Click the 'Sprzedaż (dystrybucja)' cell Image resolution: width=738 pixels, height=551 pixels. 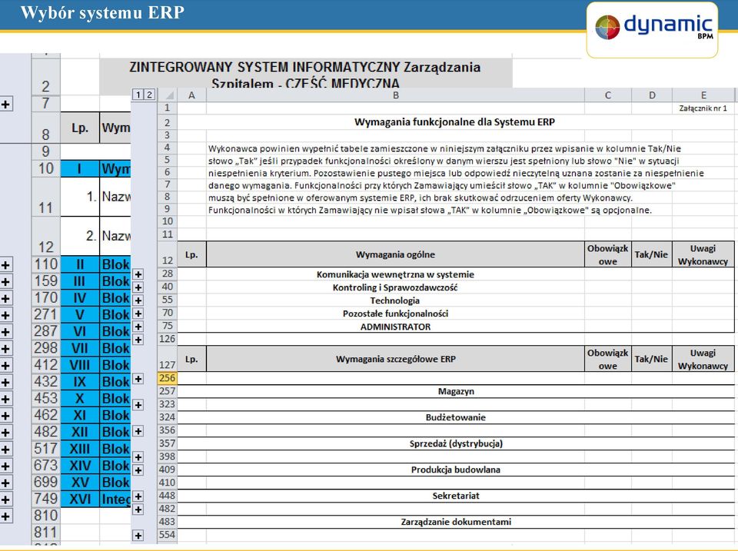(x=456, y=443)
